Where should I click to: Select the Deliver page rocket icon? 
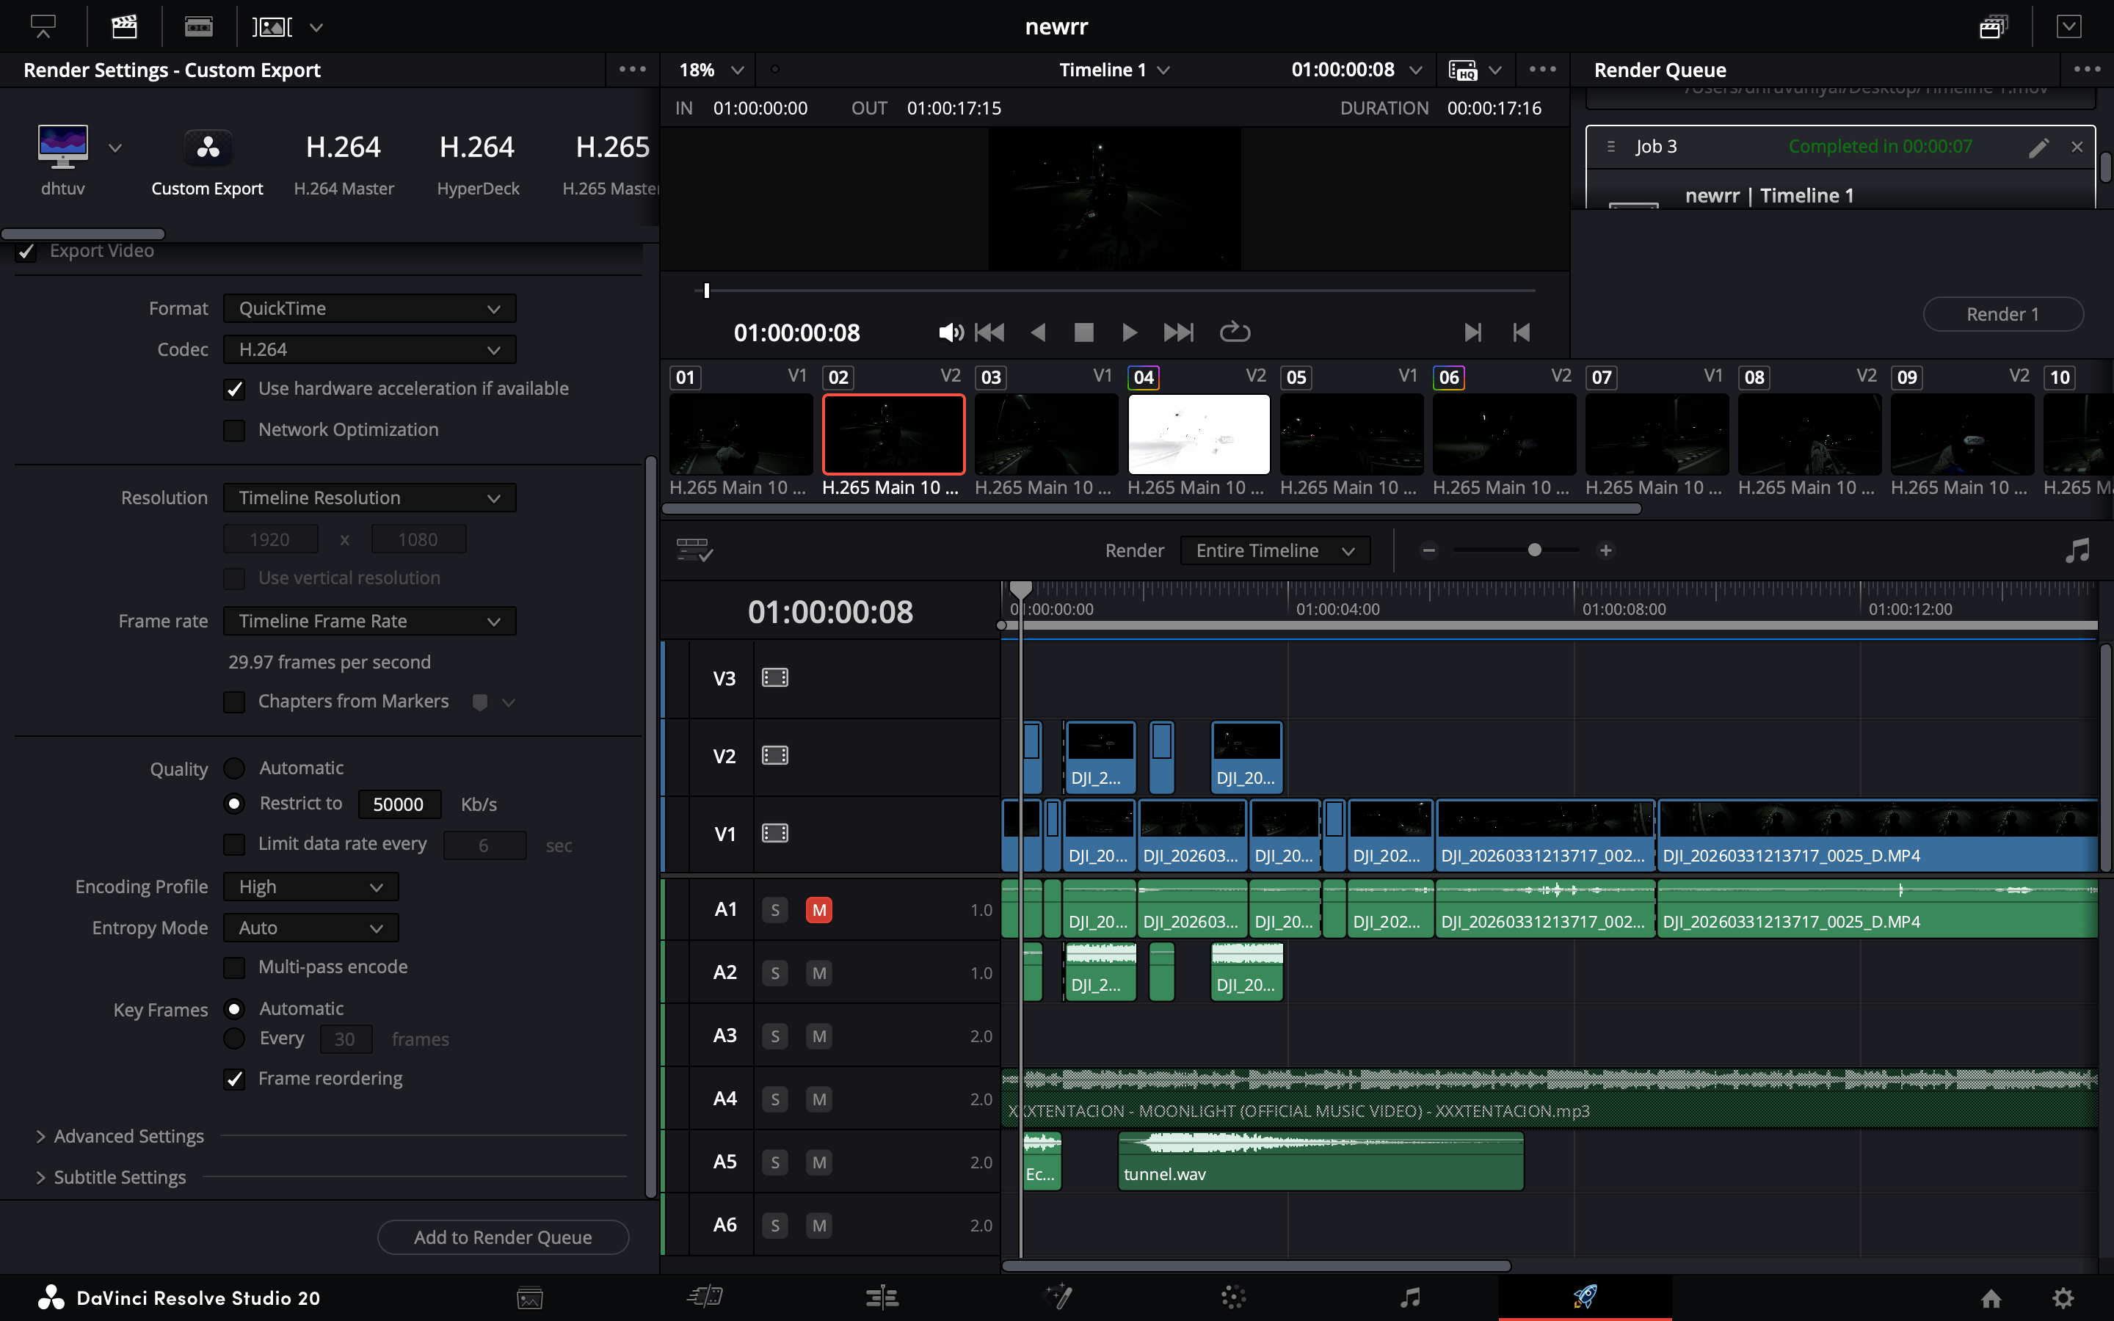click(x=1585, y=1297)
